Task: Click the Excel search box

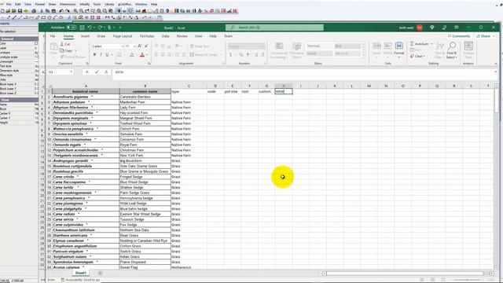Action: [x=274, y=28]
